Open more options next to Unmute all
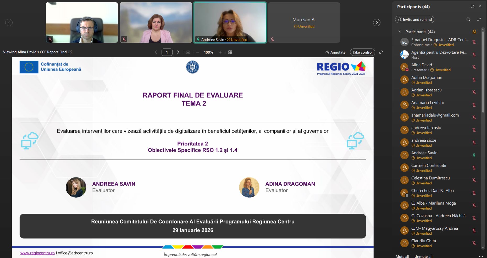 480,256
